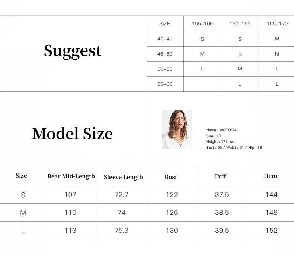Image resolution: width=294 pixels, height=254 pixels.
Task: Click the Bust / Waist / Hip measurements line
Action: pyautogui.click(x=234, y=148)
